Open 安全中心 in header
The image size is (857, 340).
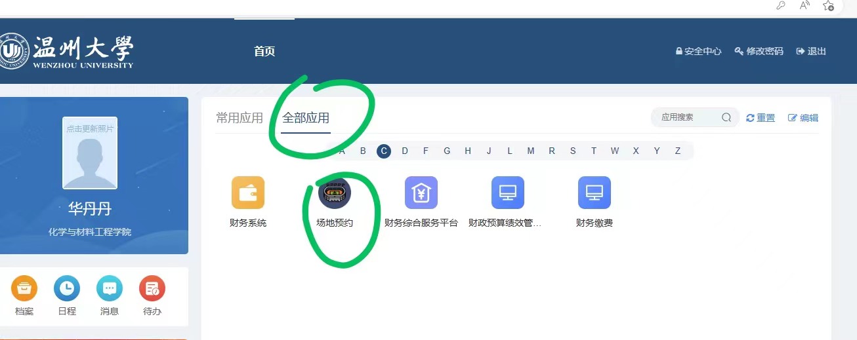pos(699,51)
